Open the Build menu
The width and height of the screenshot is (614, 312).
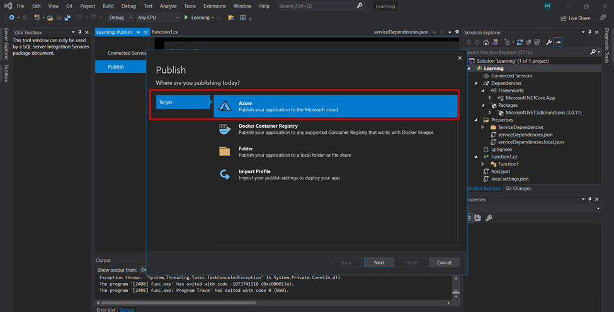108,6
